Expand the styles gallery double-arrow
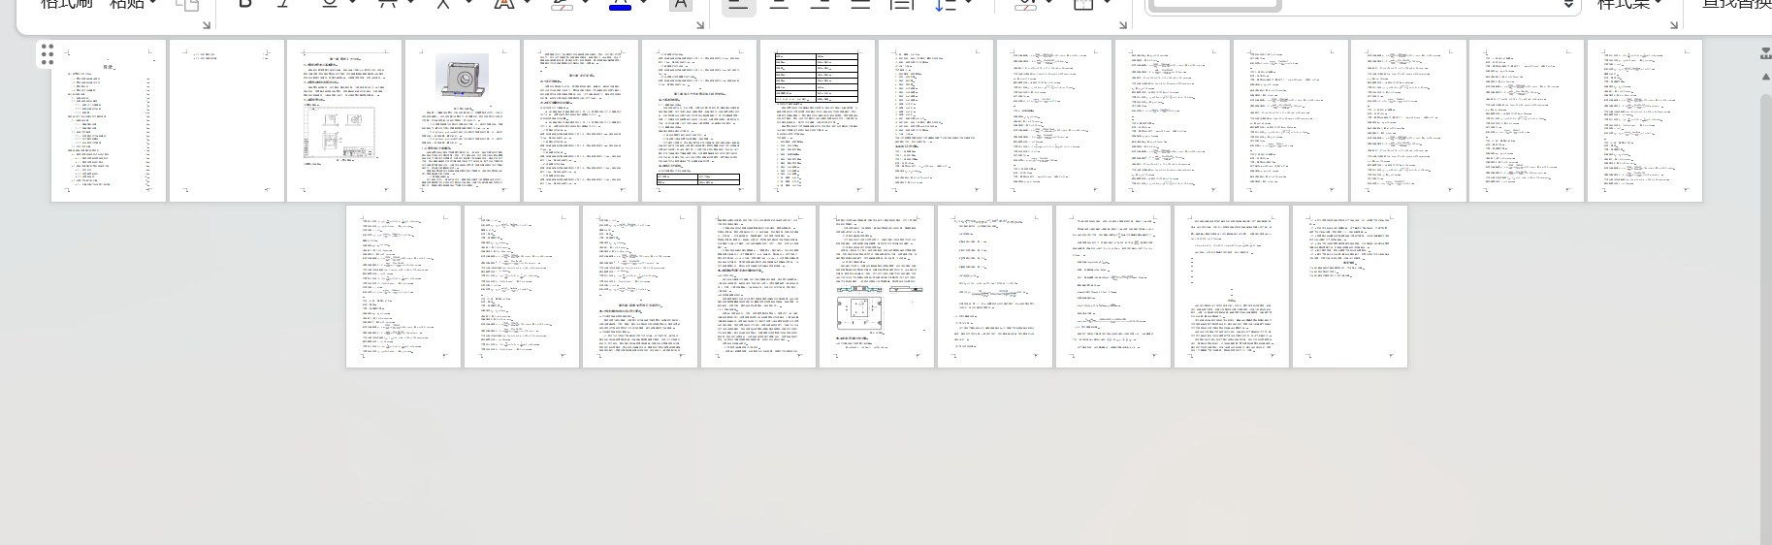Viewport: 1772px width, 545px height. click(x=1568, y=5)
